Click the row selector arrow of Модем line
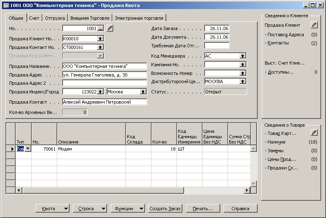Viewport: 326px width, 218px height. tap(11, 149)
